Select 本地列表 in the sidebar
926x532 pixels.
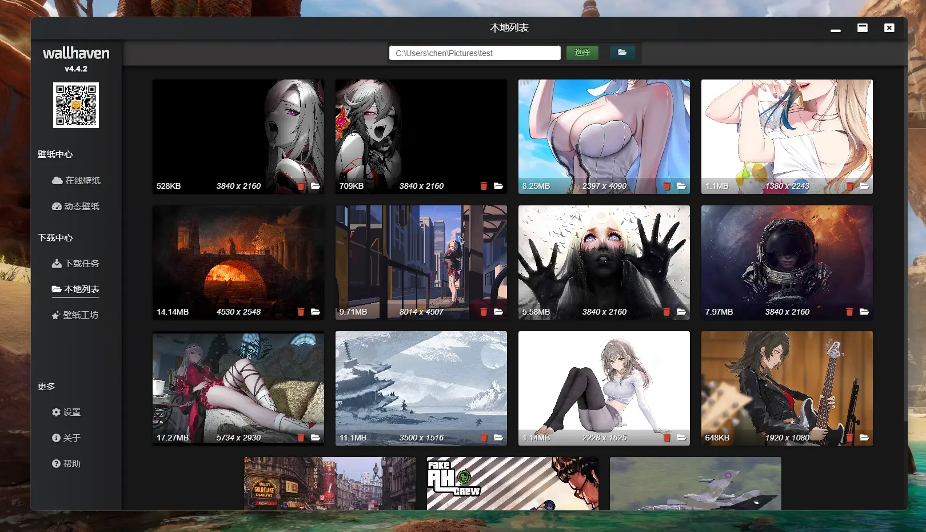(75, 289)
